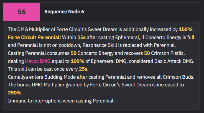Screen dimensions: 204x113
Task: Click the pink Havoc DMG text
Action: 38,61
